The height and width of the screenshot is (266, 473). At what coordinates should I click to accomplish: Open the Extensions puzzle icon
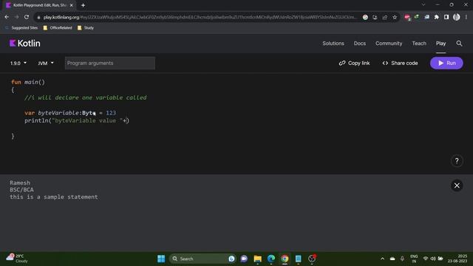coord(436,17)
